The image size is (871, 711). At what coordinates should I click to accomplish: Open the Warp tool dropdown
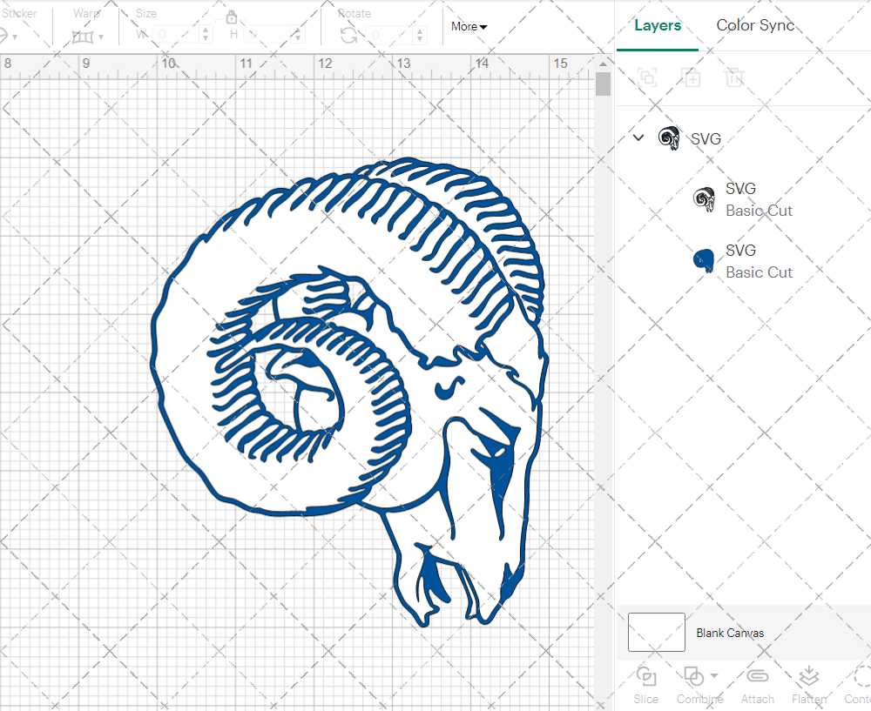(101, 37)
